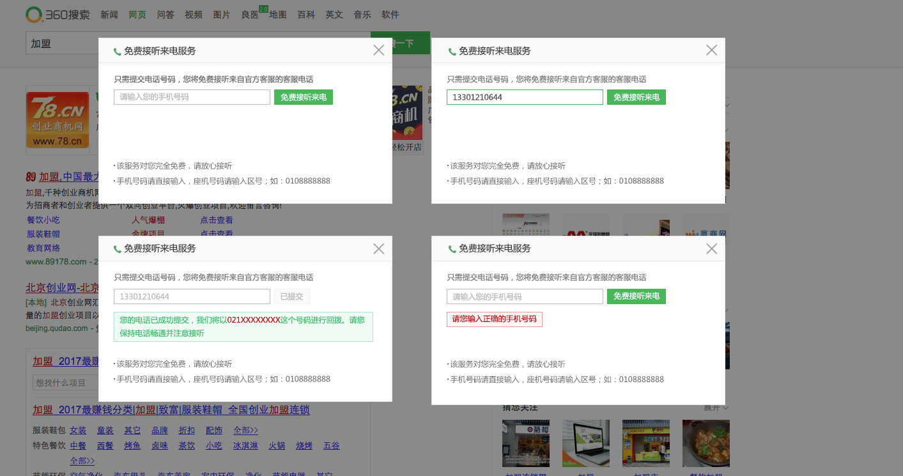Viewport: 903px width, 476px height.
Task: Open the 烧烤 category link
Action: (x=304, y=445)
